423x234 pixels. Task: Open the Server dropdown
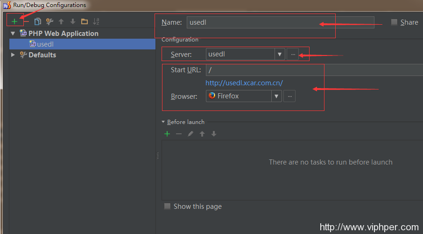tap(280, 54)
